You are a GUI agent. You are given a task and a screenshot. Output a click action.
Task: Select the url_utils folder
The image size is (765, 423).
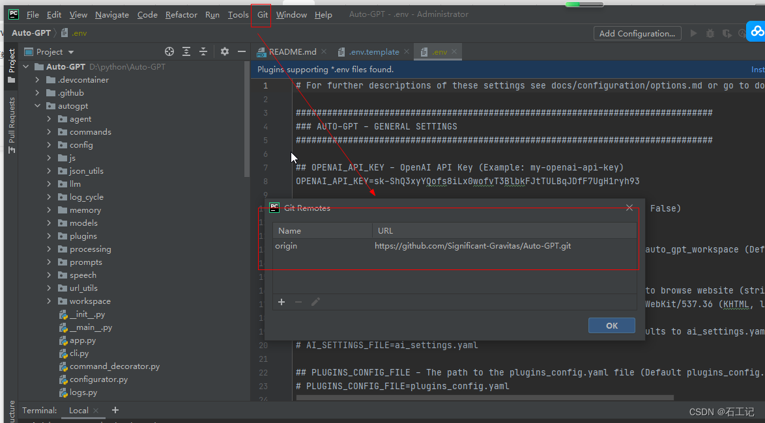[83, 288]
